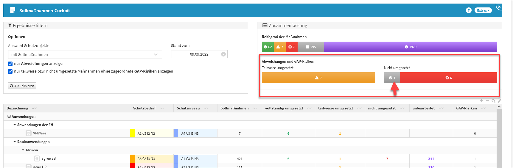Click the help question mark icon

(x=469, y=10)
